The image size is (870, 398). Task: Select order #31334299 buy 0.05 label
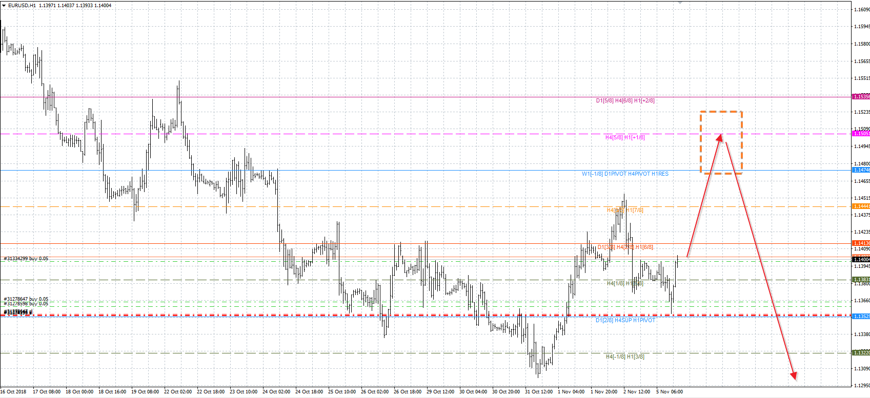point(26,259)
